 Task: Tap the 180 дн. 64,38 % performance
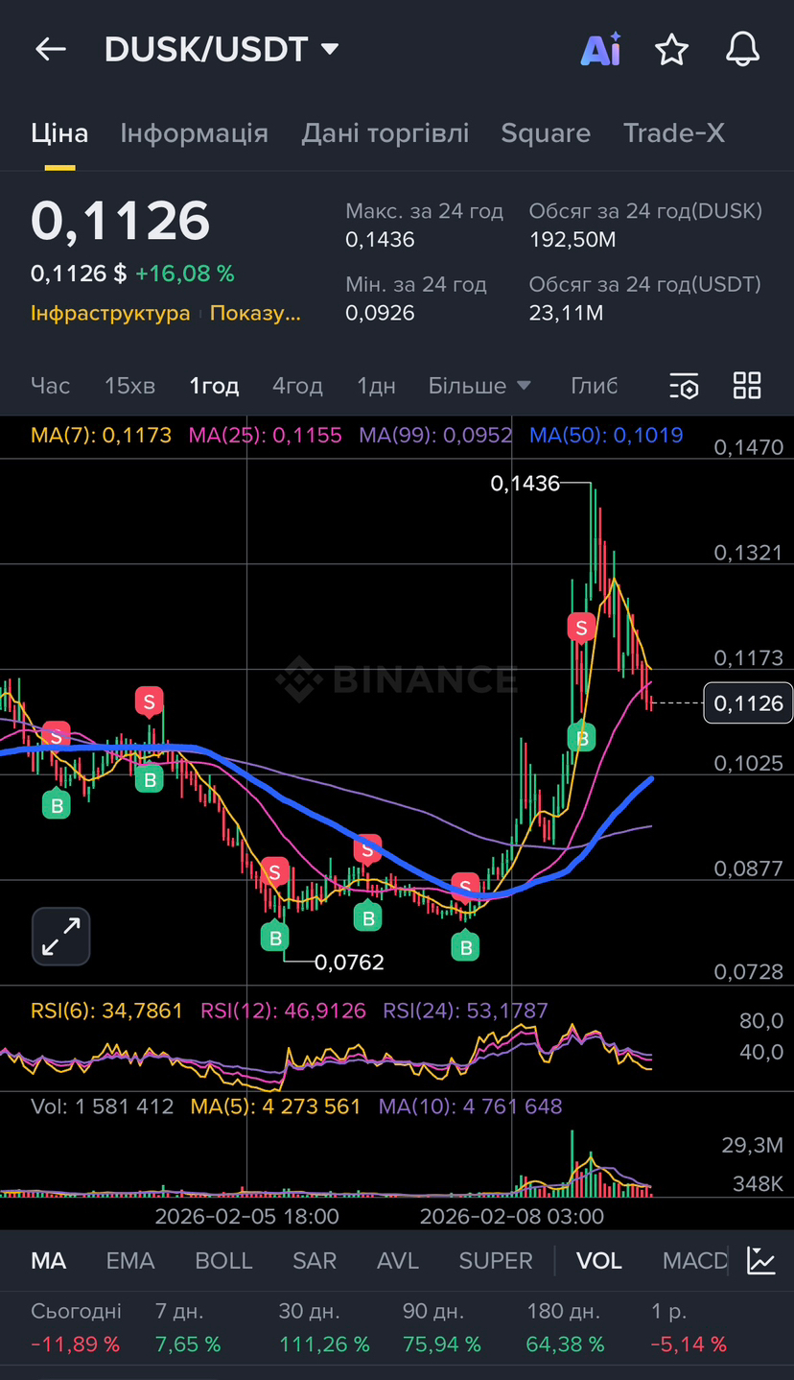566,1327
